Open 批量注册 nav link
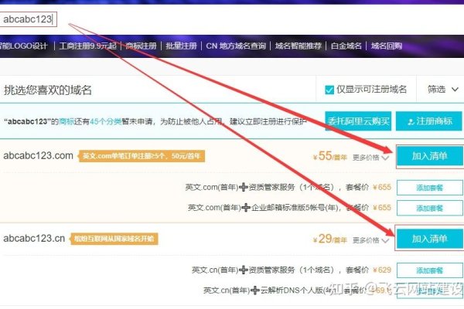The height and width of the screenshot is (309, 464). pyautogui.click(x=181, y=46)
